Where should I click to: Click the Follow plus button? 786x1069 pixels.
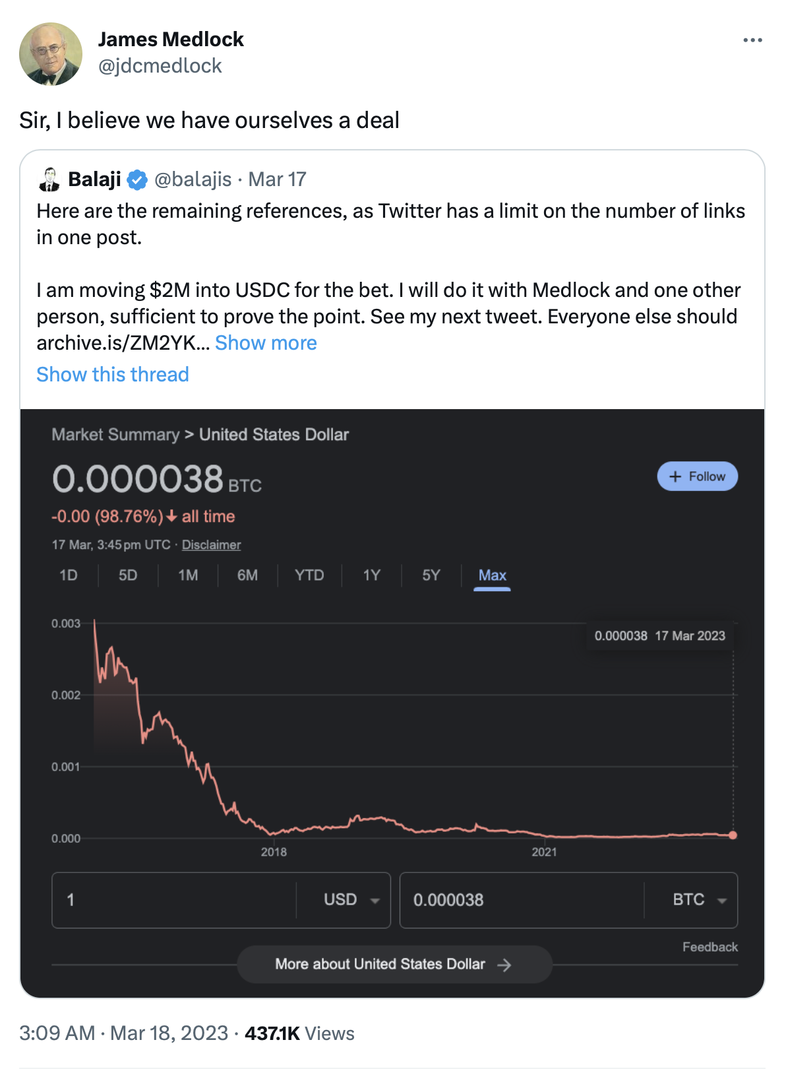697,476
